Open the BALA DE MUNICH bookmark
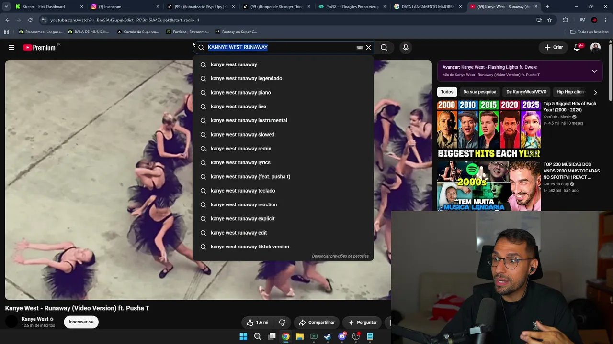 pyautogui.click(x=89, y=32)
